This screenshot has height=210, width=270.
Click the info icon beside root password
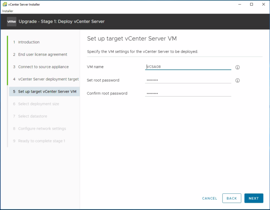[x=237, y=80]
